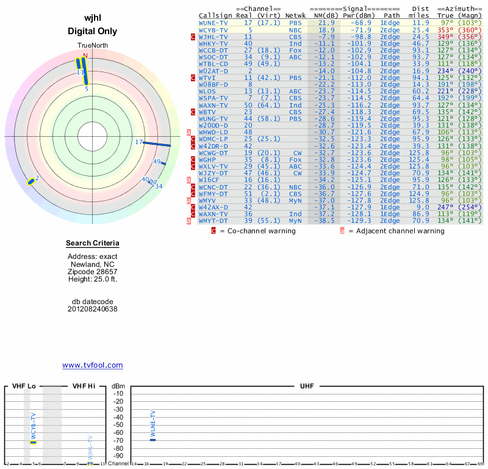This screenshot has height=469, width=488.
Task: Click co-channel warning icon beside W42AX-D
Action: pos(193,207)
